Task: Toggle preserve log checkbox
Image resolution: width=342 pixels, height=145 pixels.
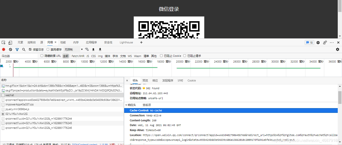Action: [x=30, y=49]
